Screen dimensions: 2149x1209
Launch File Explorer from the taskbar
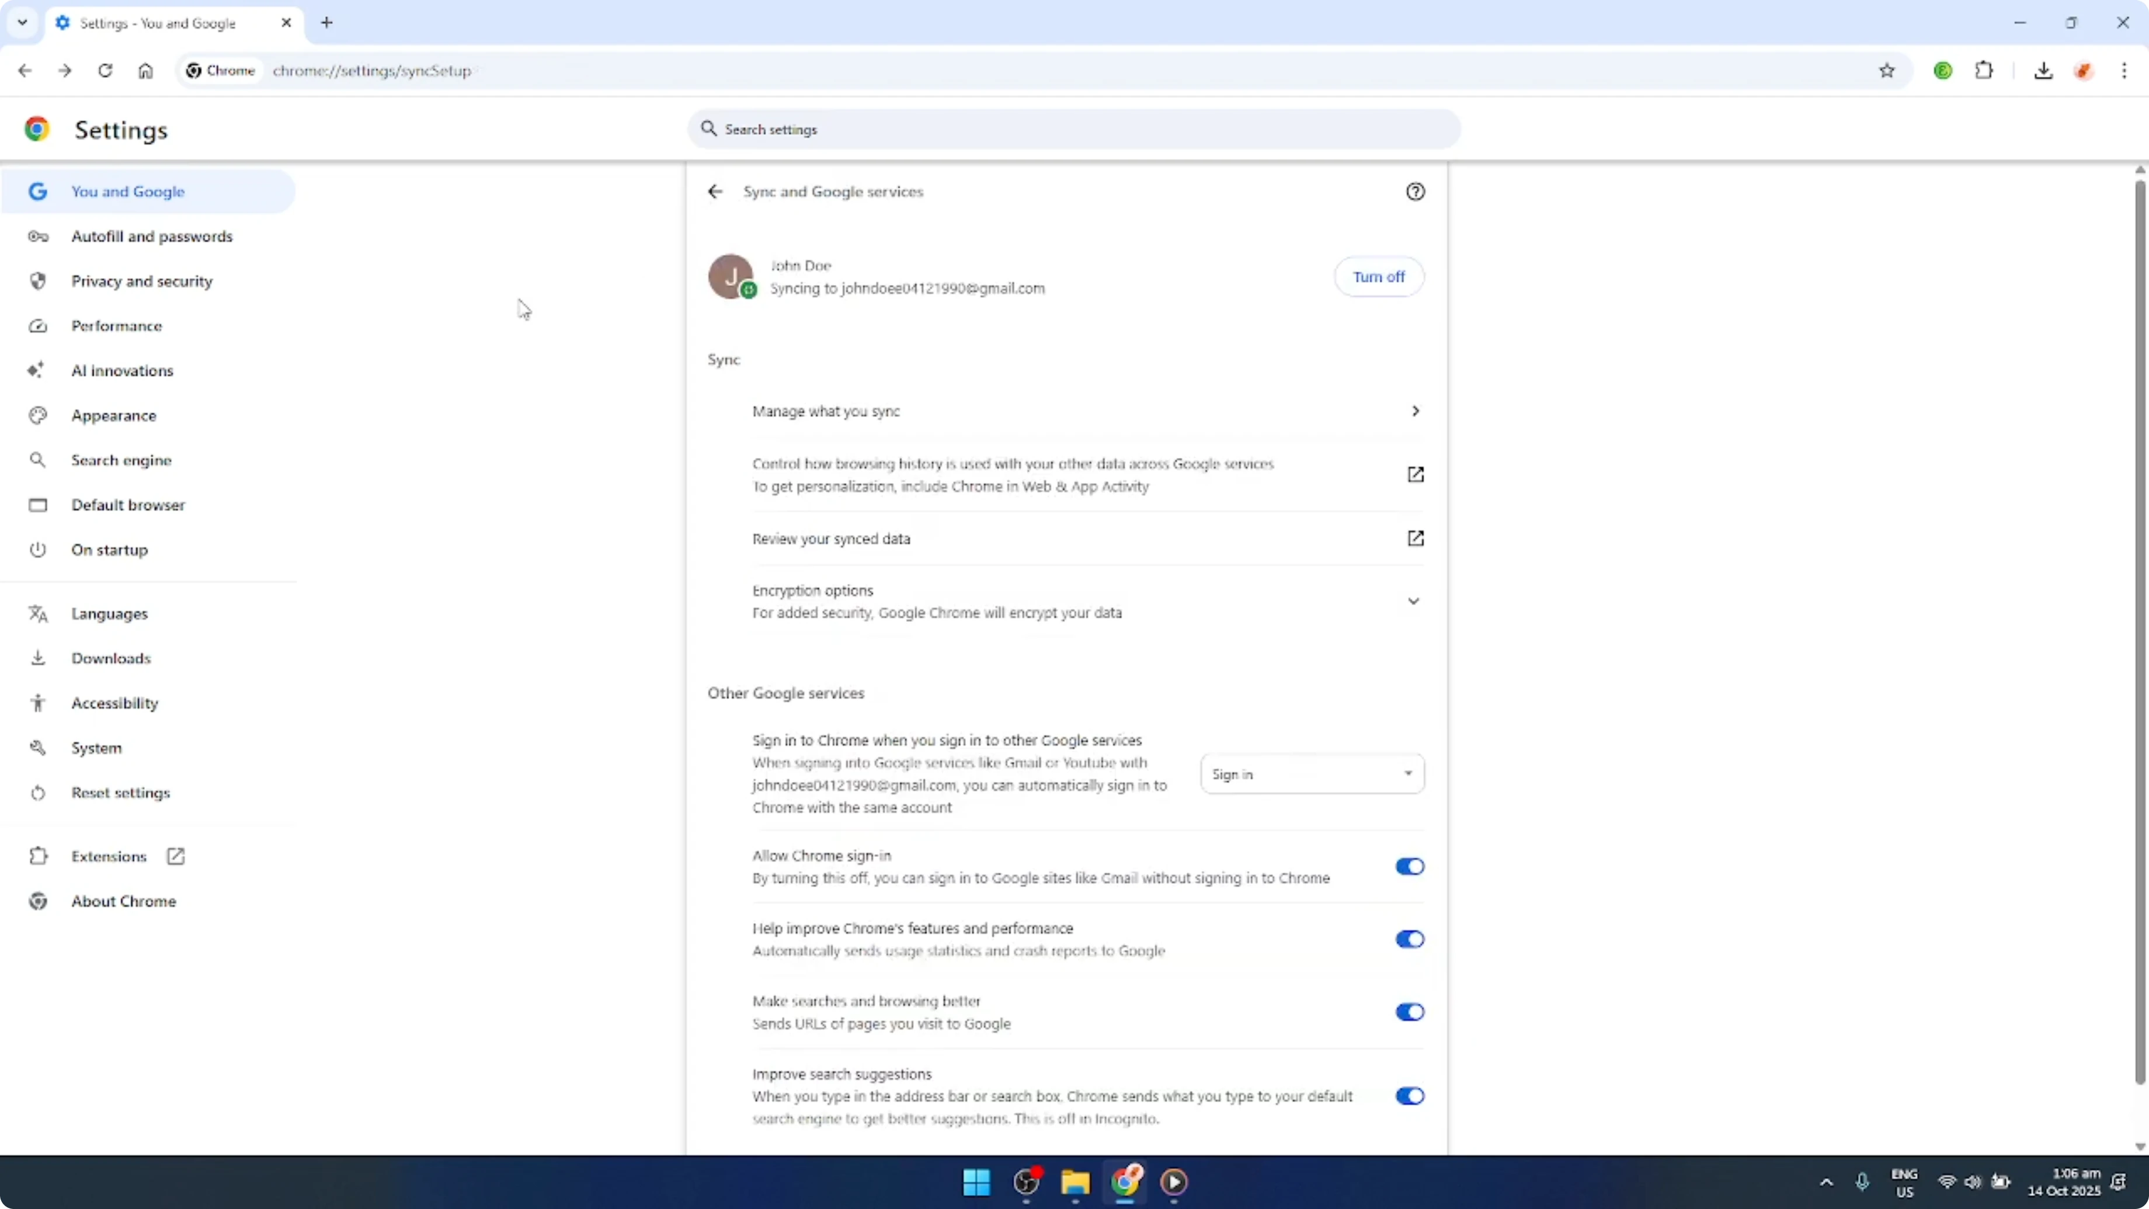coord(1074,1182)
